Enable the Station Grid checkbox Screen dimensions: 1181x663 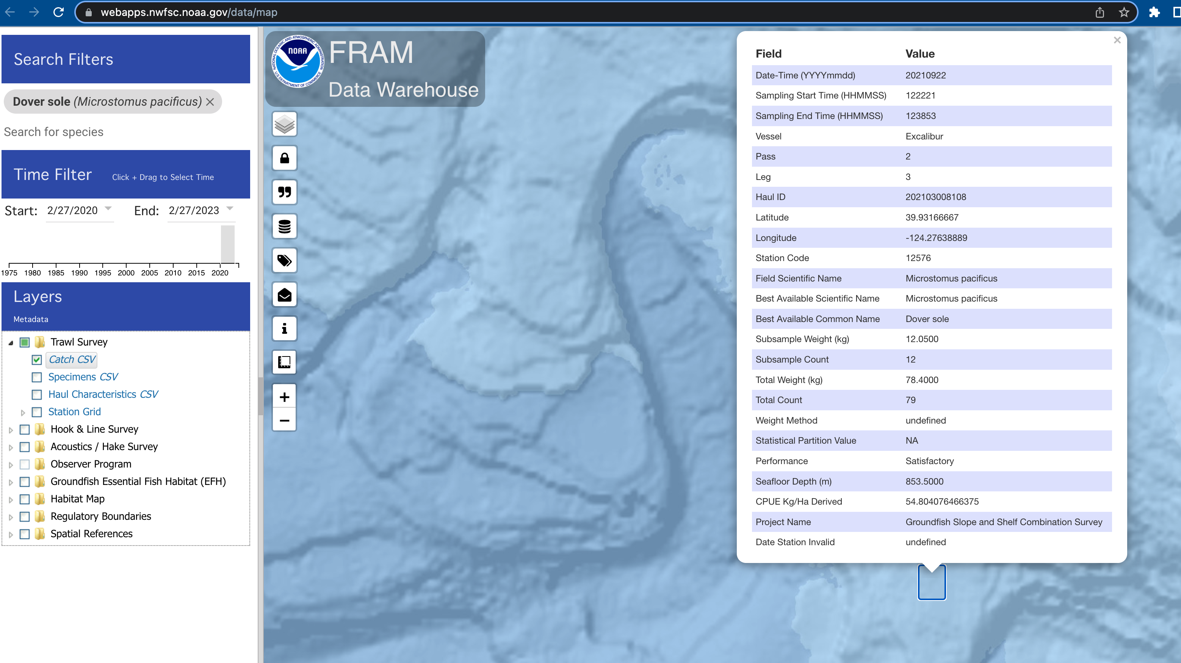[37, 412]
